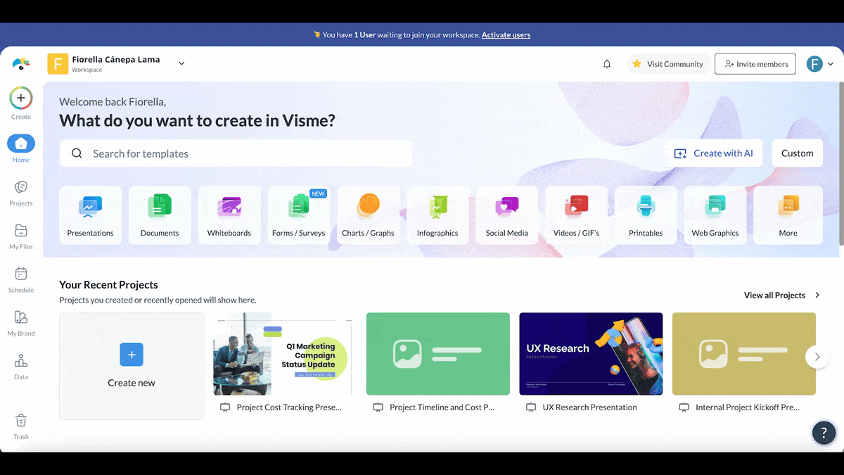Select the Infographics template category
Viewport: 844px width, 475px height.
[x=437, y=215]
